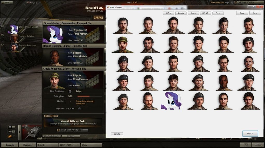Open the tank type filter dropdown
The image size is (265, 148).
pos(11,132)
